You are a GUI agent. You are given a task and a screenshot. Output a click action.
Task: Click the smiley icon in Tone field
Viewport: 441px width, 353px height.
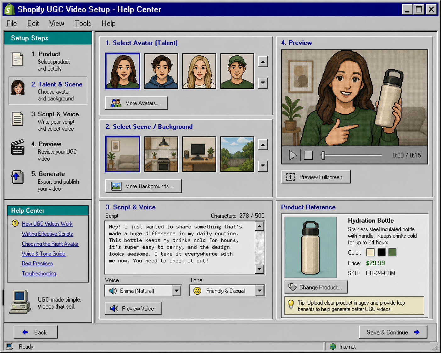tap(198, 291)
